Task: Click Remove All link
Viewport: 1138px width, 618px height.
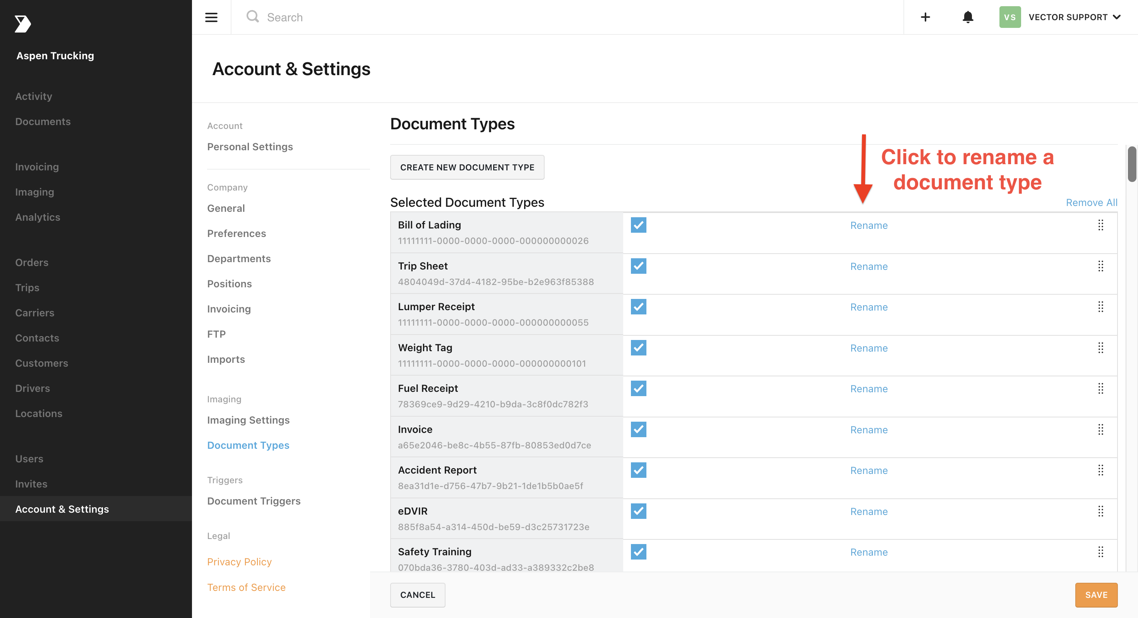Action: [1091, 203]
